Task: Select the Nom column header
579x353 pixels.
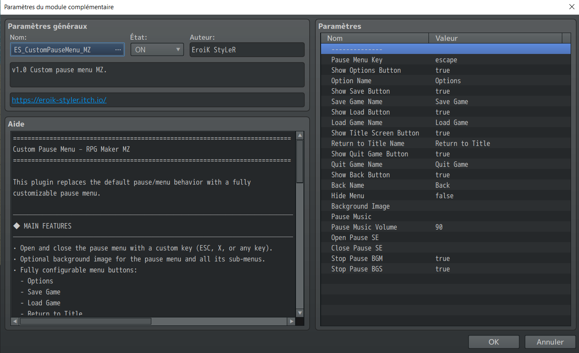Action: [374, 38]
